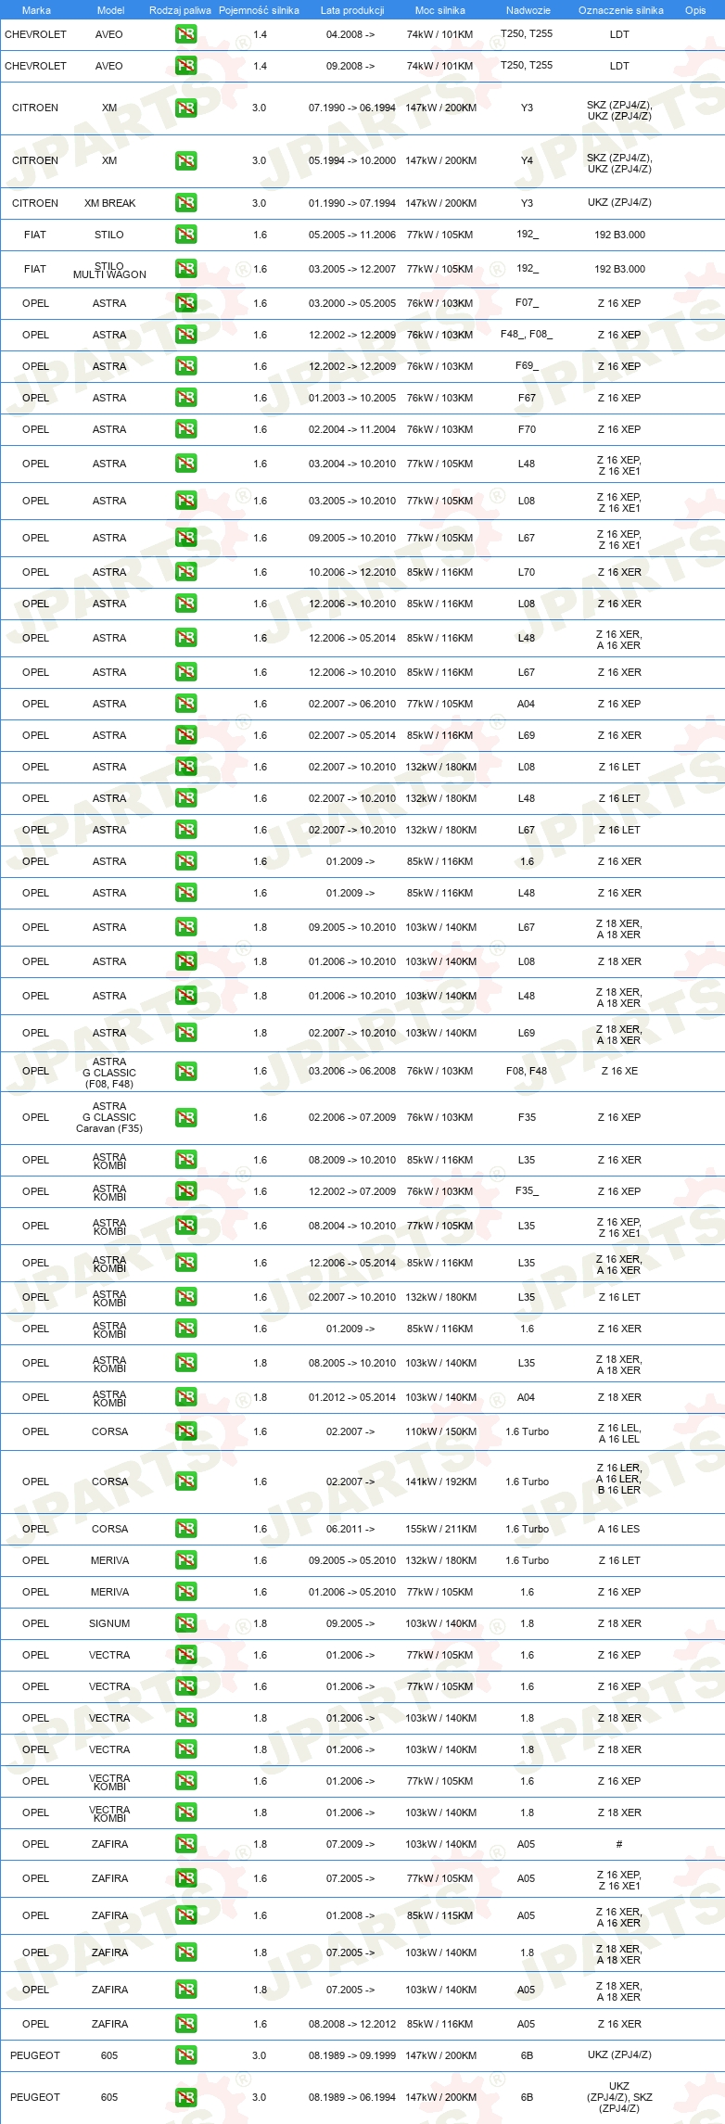Click the Z 16 LEL, A 16 LEL cell
The height and width of the screenshot is (2124, 725).
pyautogui.click(x=619, y=1434)
